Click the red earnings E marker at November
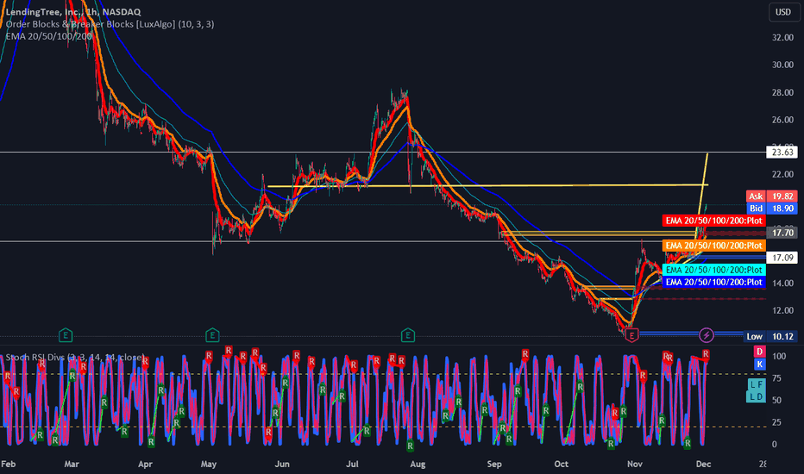804x474 pixels. coord(631,335)
